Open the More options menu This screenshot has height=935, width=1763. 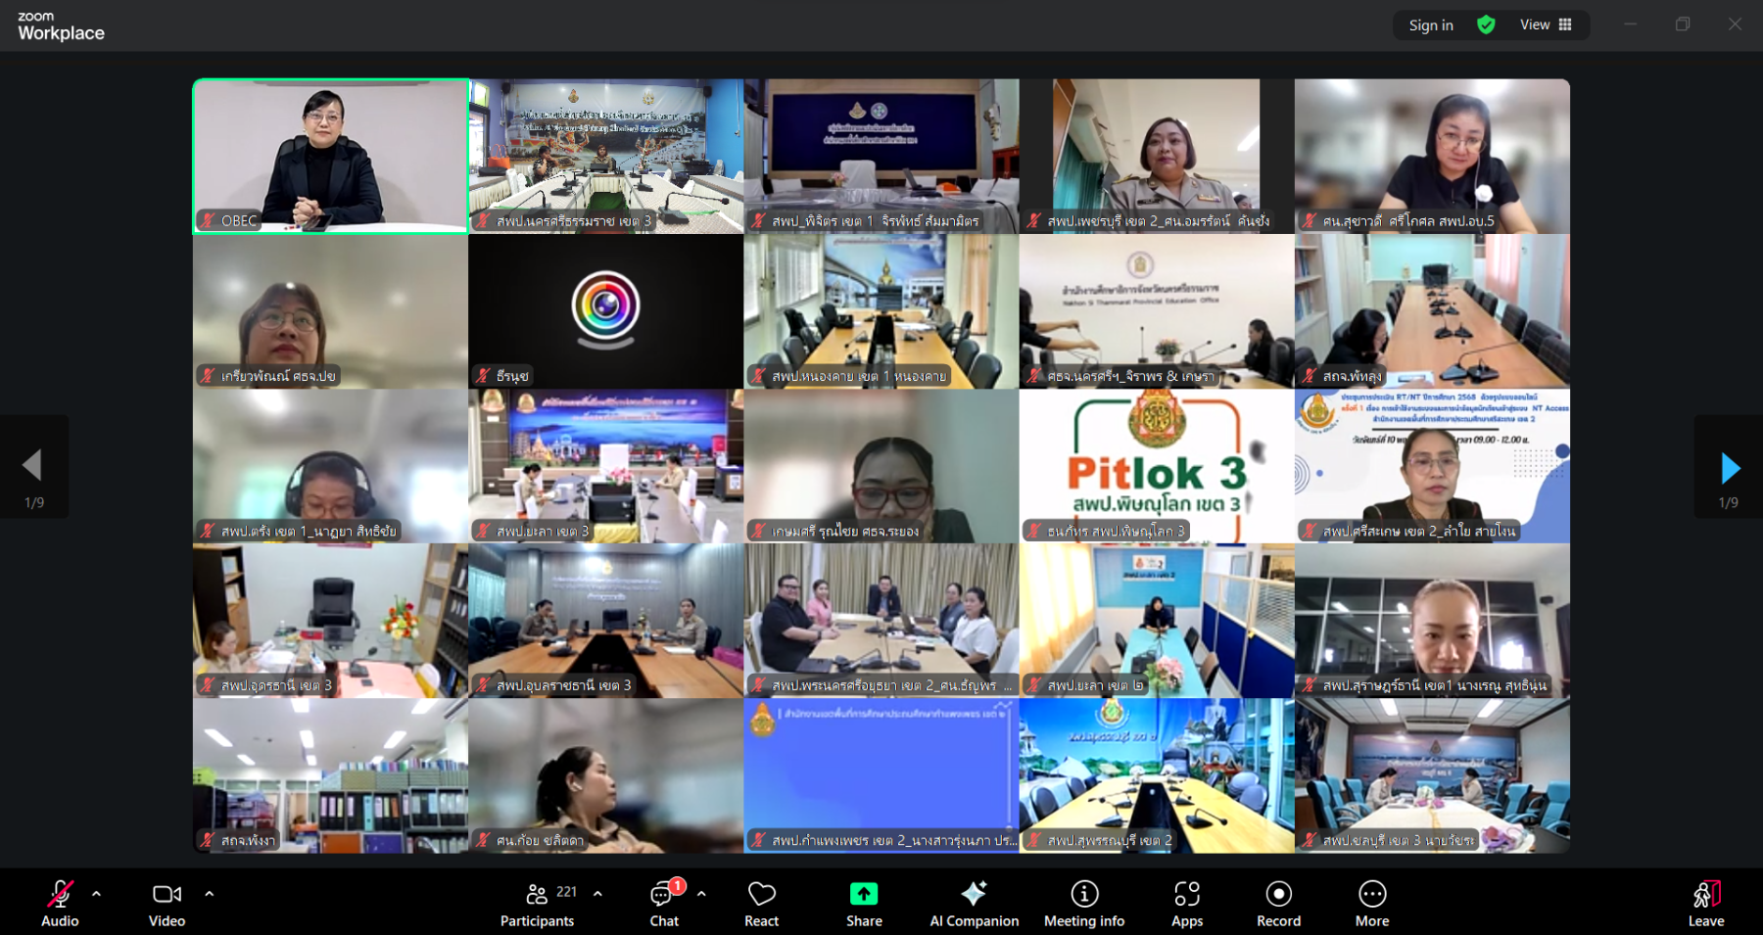coord(1371,903)
